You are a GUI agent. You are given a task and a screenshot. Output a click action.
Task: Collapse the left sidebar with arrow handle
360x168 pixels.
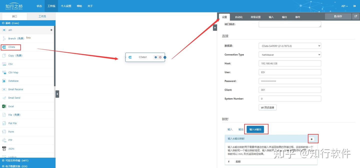(x=57, y=94)
